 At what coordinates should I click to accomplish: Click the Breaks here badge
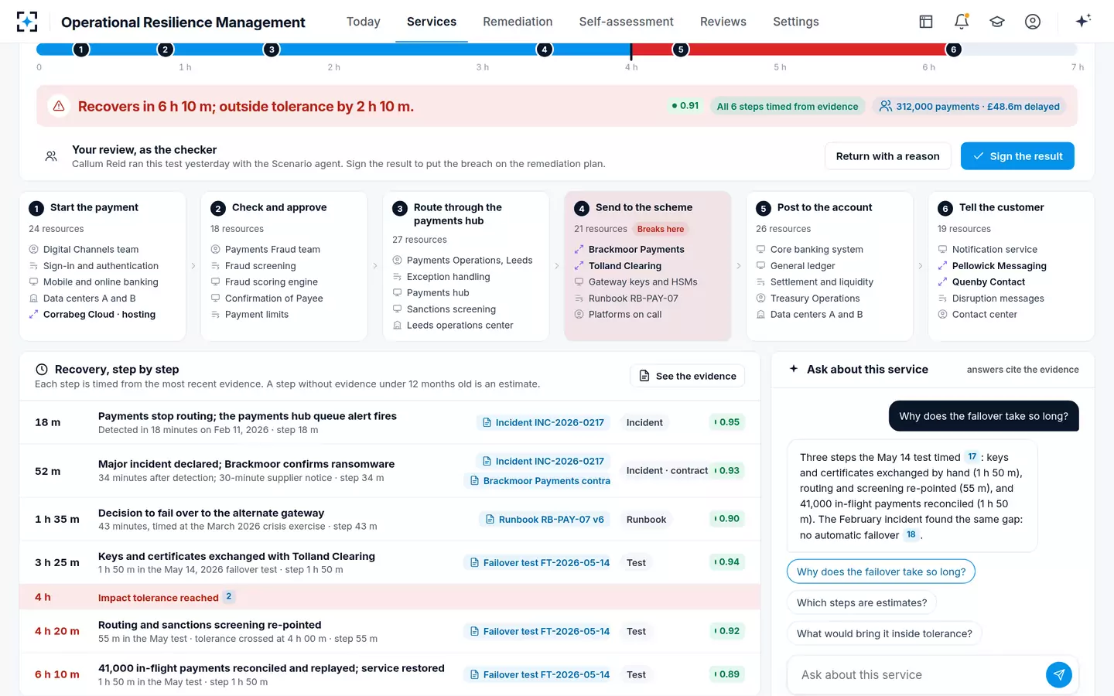pos(661,229)
